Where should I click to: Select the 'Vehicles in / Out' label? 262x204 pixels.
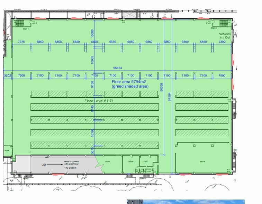tap(224, 36)
